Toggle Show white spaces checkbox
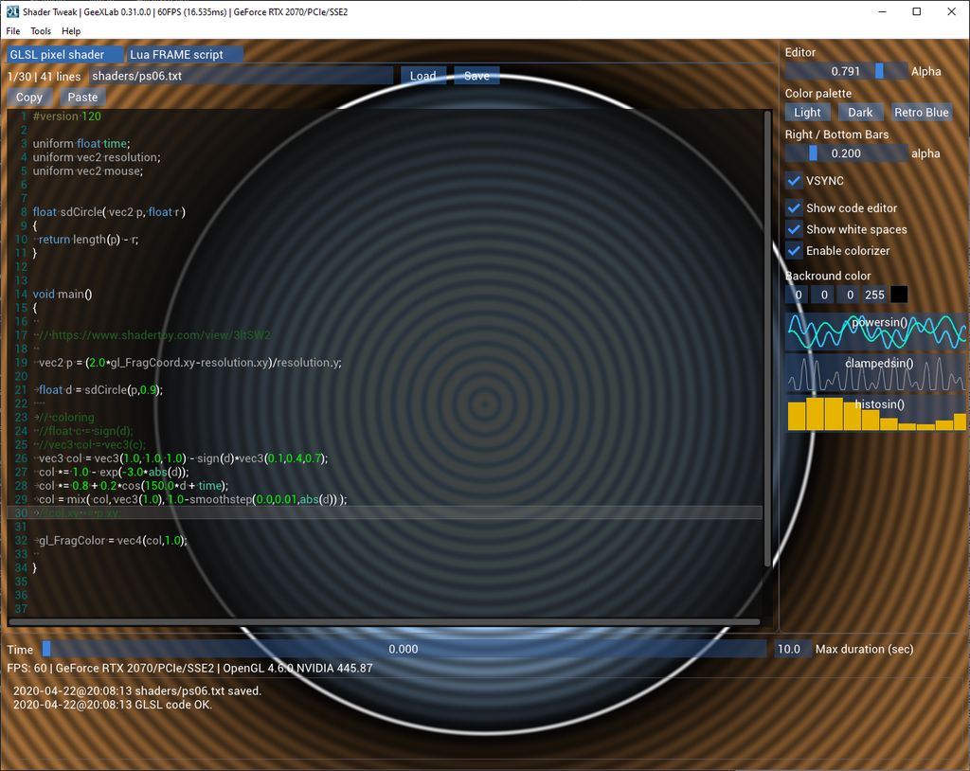The image size is (970, 771). [x=794, y=229]
